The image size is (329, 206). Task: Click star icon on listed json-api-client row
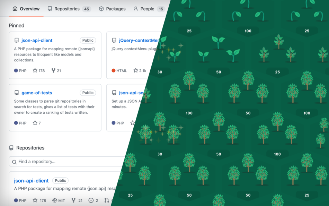click(x=35, y=200)
